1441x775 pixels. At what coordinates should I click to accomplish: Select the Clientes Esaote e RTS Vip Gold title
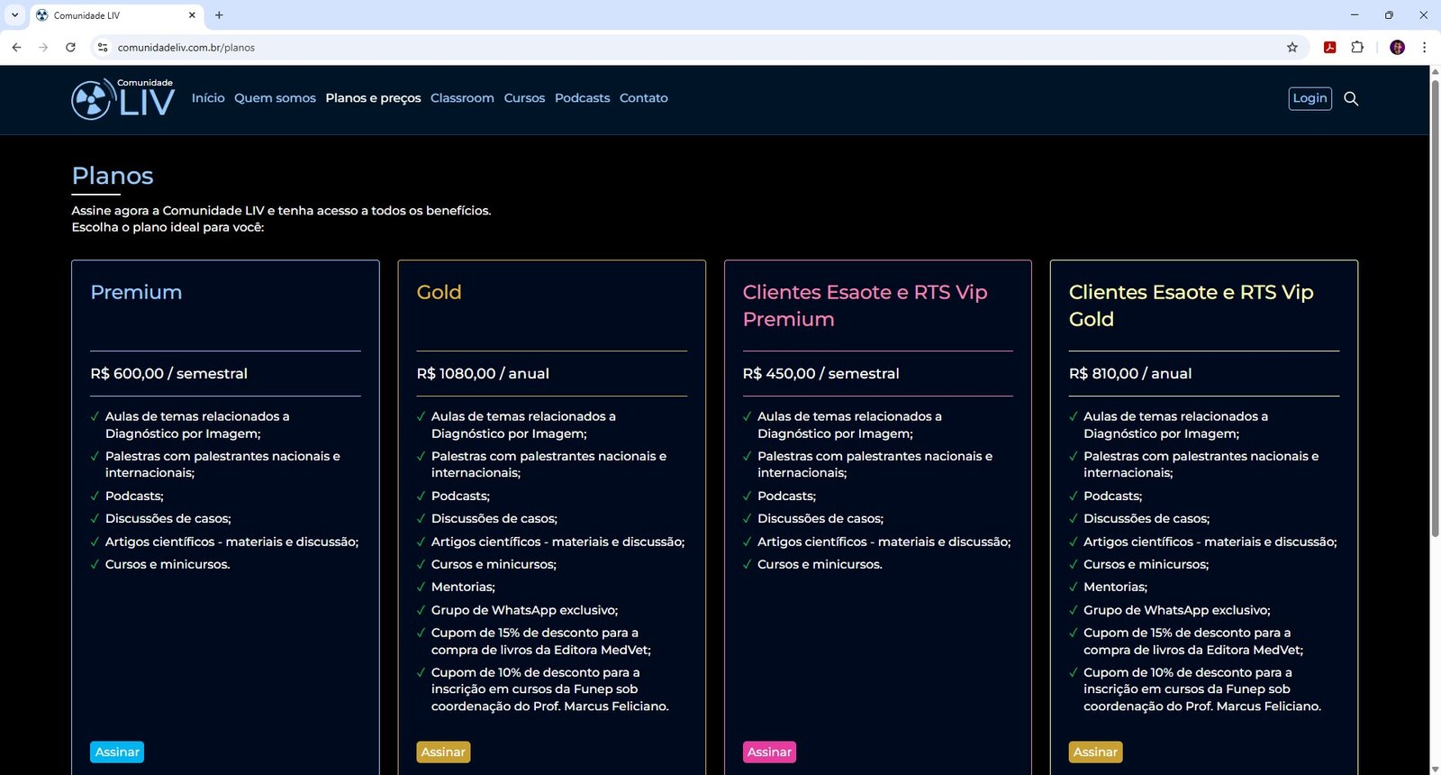1191,305
